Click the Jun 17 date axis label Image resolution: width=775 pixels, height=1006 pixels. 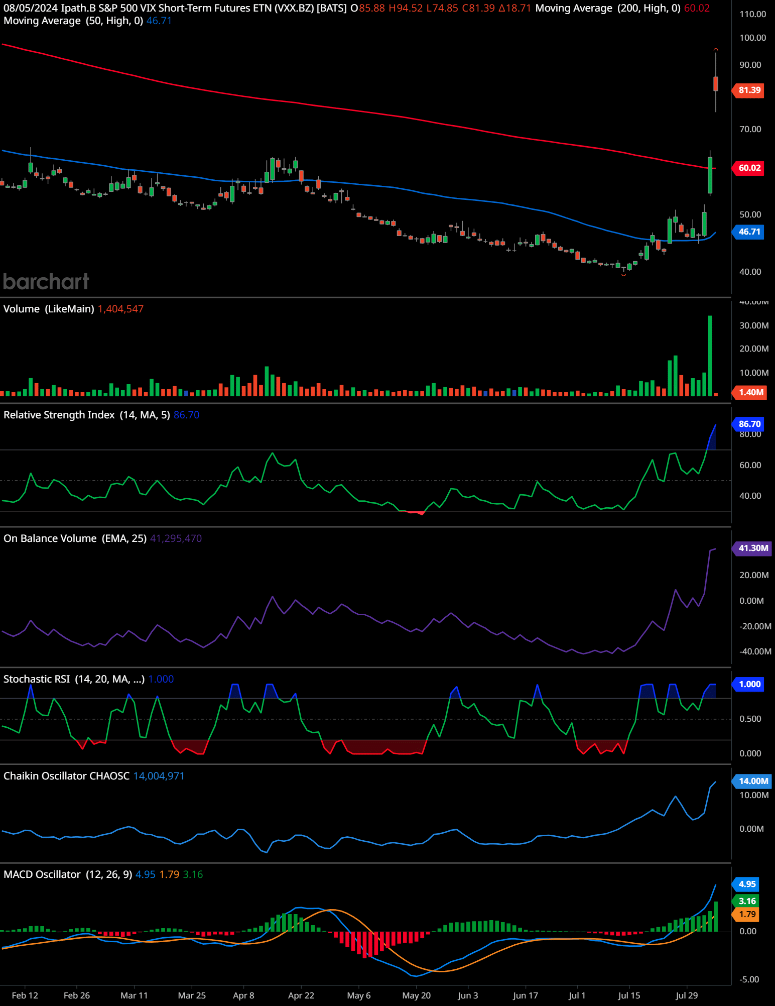click(x=526, y=995)
